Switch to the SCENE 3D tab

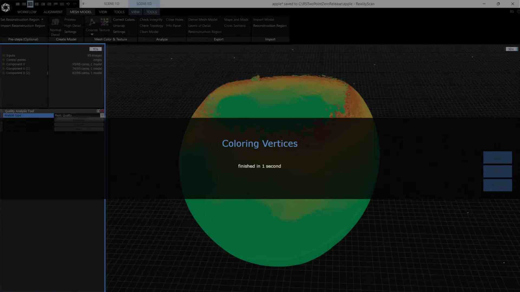click(x=144, y=4)
